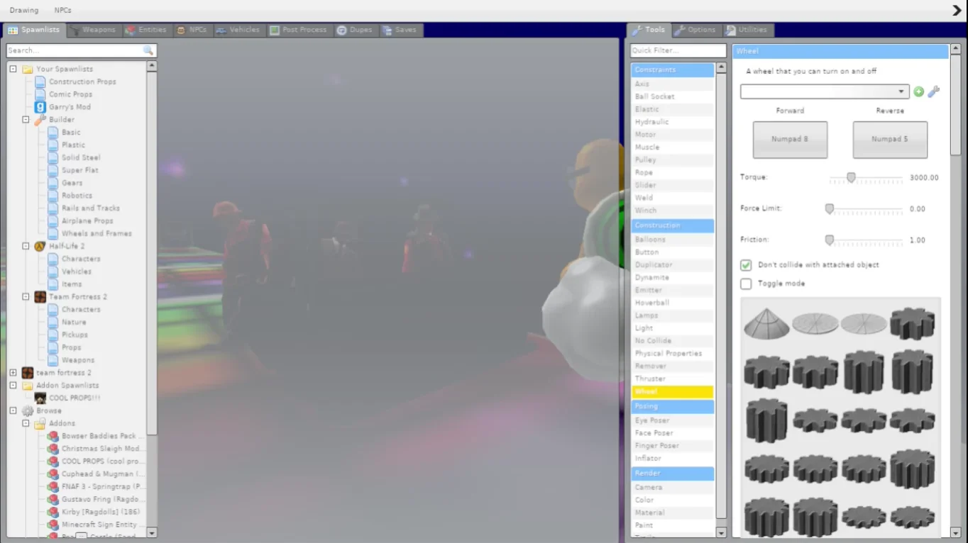Viewport: 968px width, 543px height.
Task: Click the Torque slider handle
Action: coord(851,177)
